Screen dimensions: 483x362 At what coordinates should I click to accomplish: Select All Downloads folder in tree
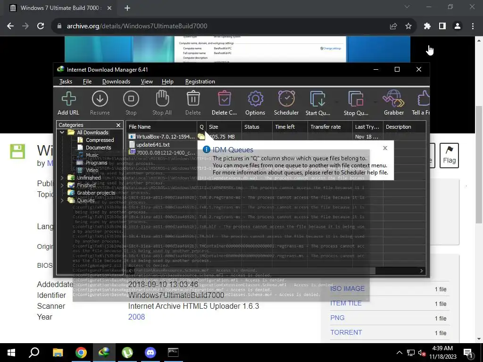coord(88,132)
